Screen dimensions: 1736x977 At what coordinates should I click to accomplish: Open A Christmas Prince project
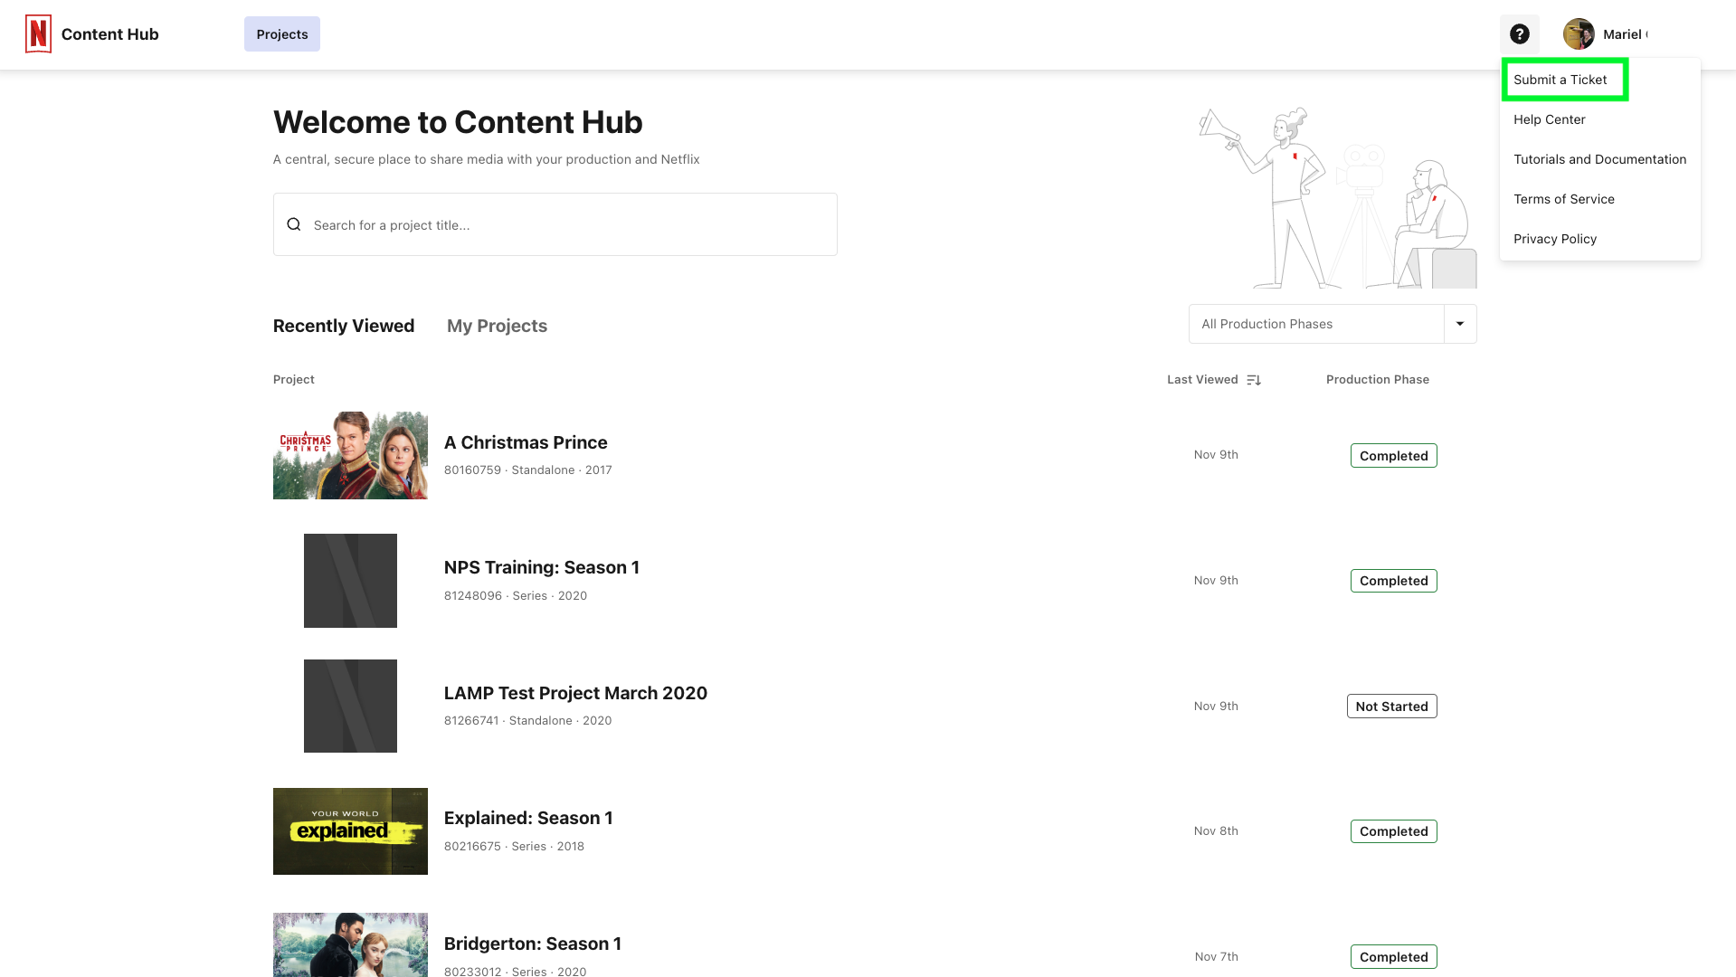pyautogui.click(x=526, y=442)
